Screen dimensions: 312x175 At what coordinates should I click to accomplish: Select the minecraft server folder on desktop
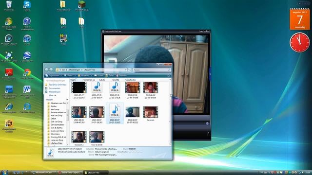pos(63,5)
